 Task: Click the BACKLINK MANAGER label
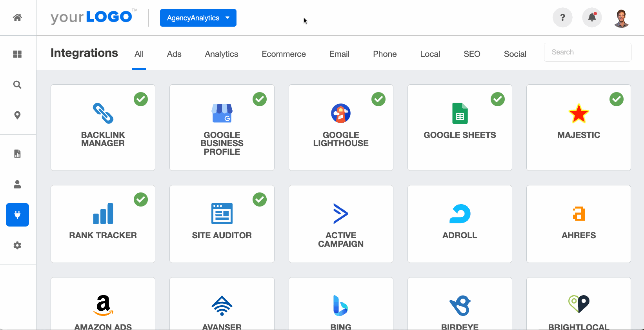click(x=103, y=139)
